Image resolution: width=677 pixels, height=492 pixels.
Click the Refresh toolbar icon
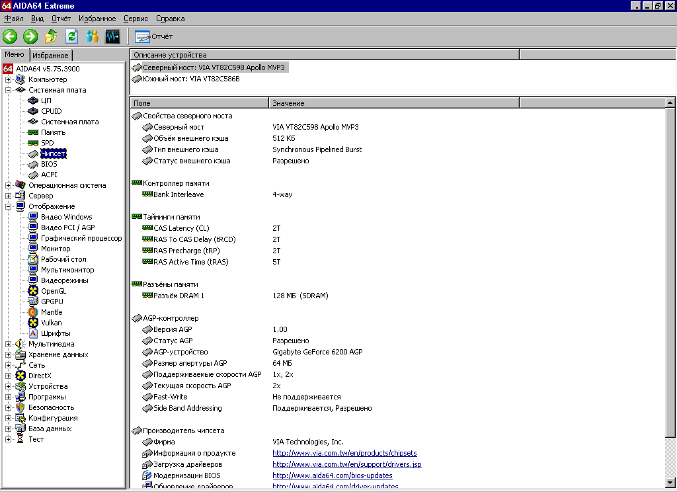[x=71, y=36]
